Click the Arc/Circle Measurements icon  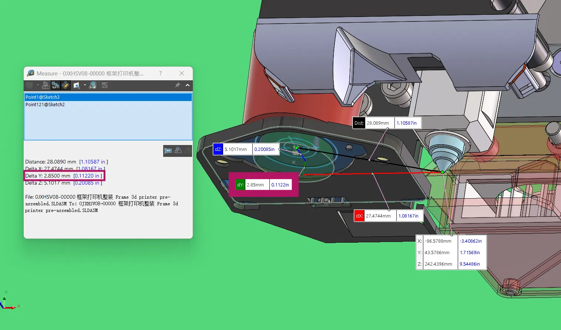coord(30,85)
